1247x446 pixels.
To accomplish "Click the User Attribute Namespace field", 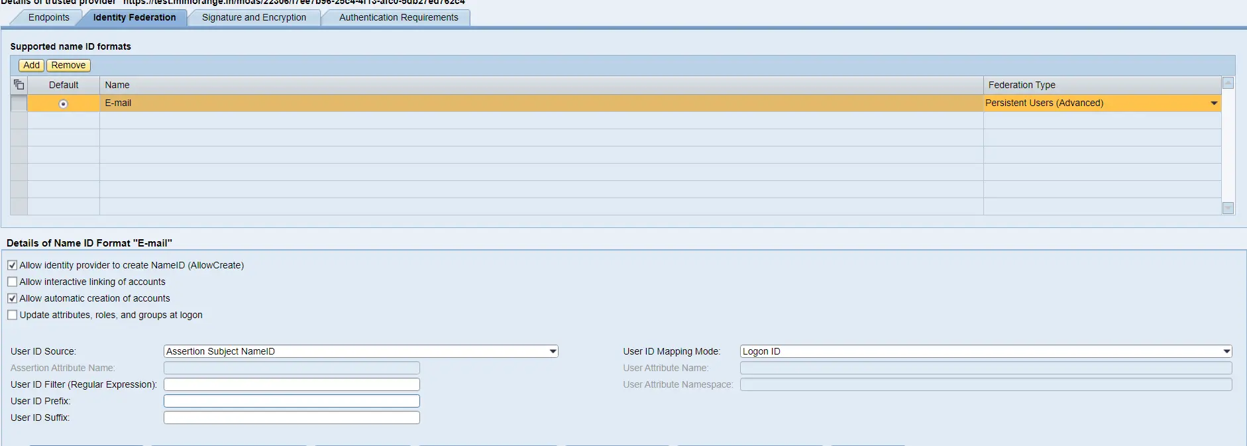I will [986, 384].
